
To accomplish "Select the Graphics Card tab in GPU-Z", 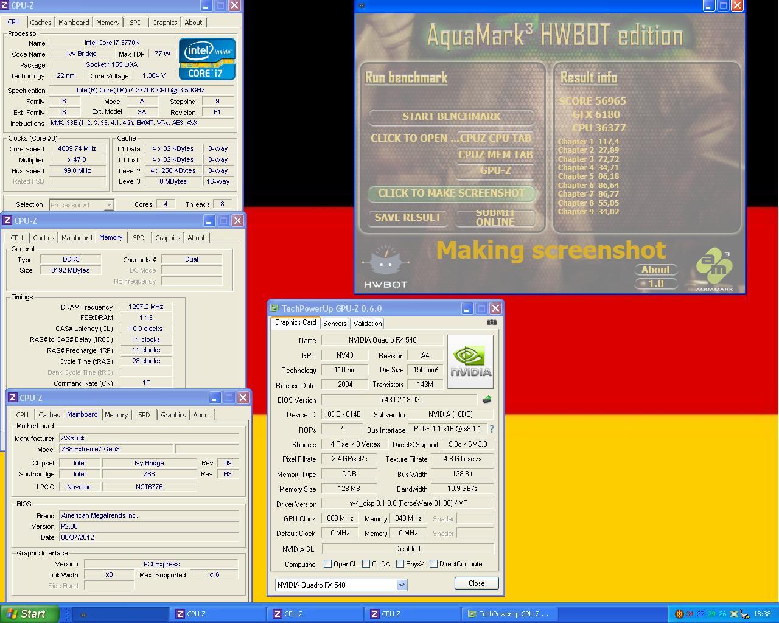I will point(295,322).
